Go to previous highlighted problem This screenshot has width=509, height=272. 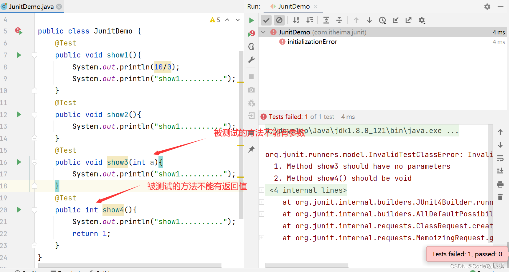(227, 20)
